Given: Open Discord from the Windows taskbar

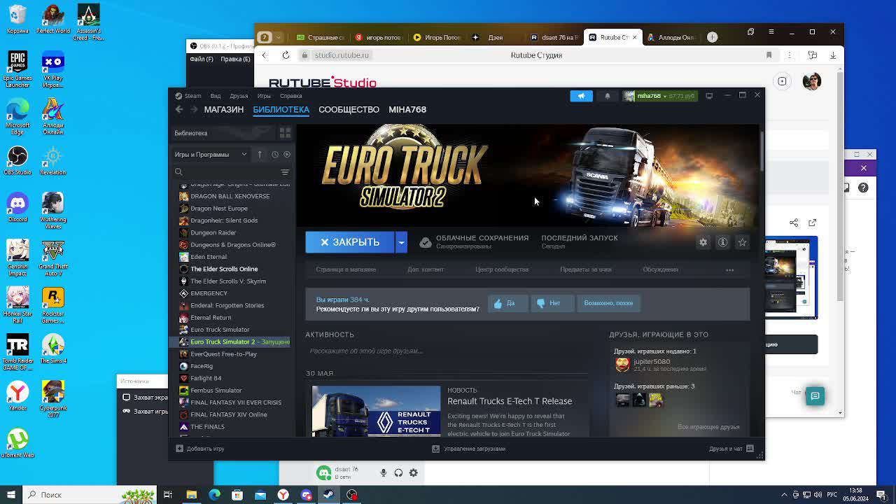Looking at the screenshot, I should coord(306,495).
